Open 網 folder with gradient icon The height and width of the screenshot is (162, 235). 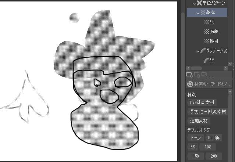click(x=209, y=60)
